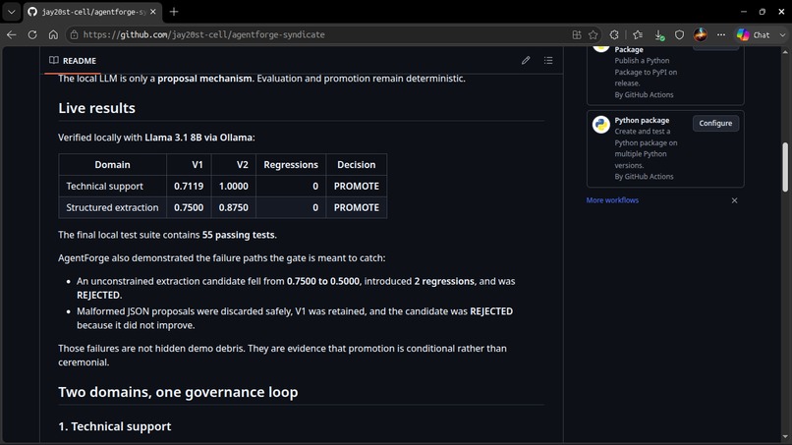792x445 pixels.
Task: Click the 1. Technical support heading
Action: (x=115, y=426)
